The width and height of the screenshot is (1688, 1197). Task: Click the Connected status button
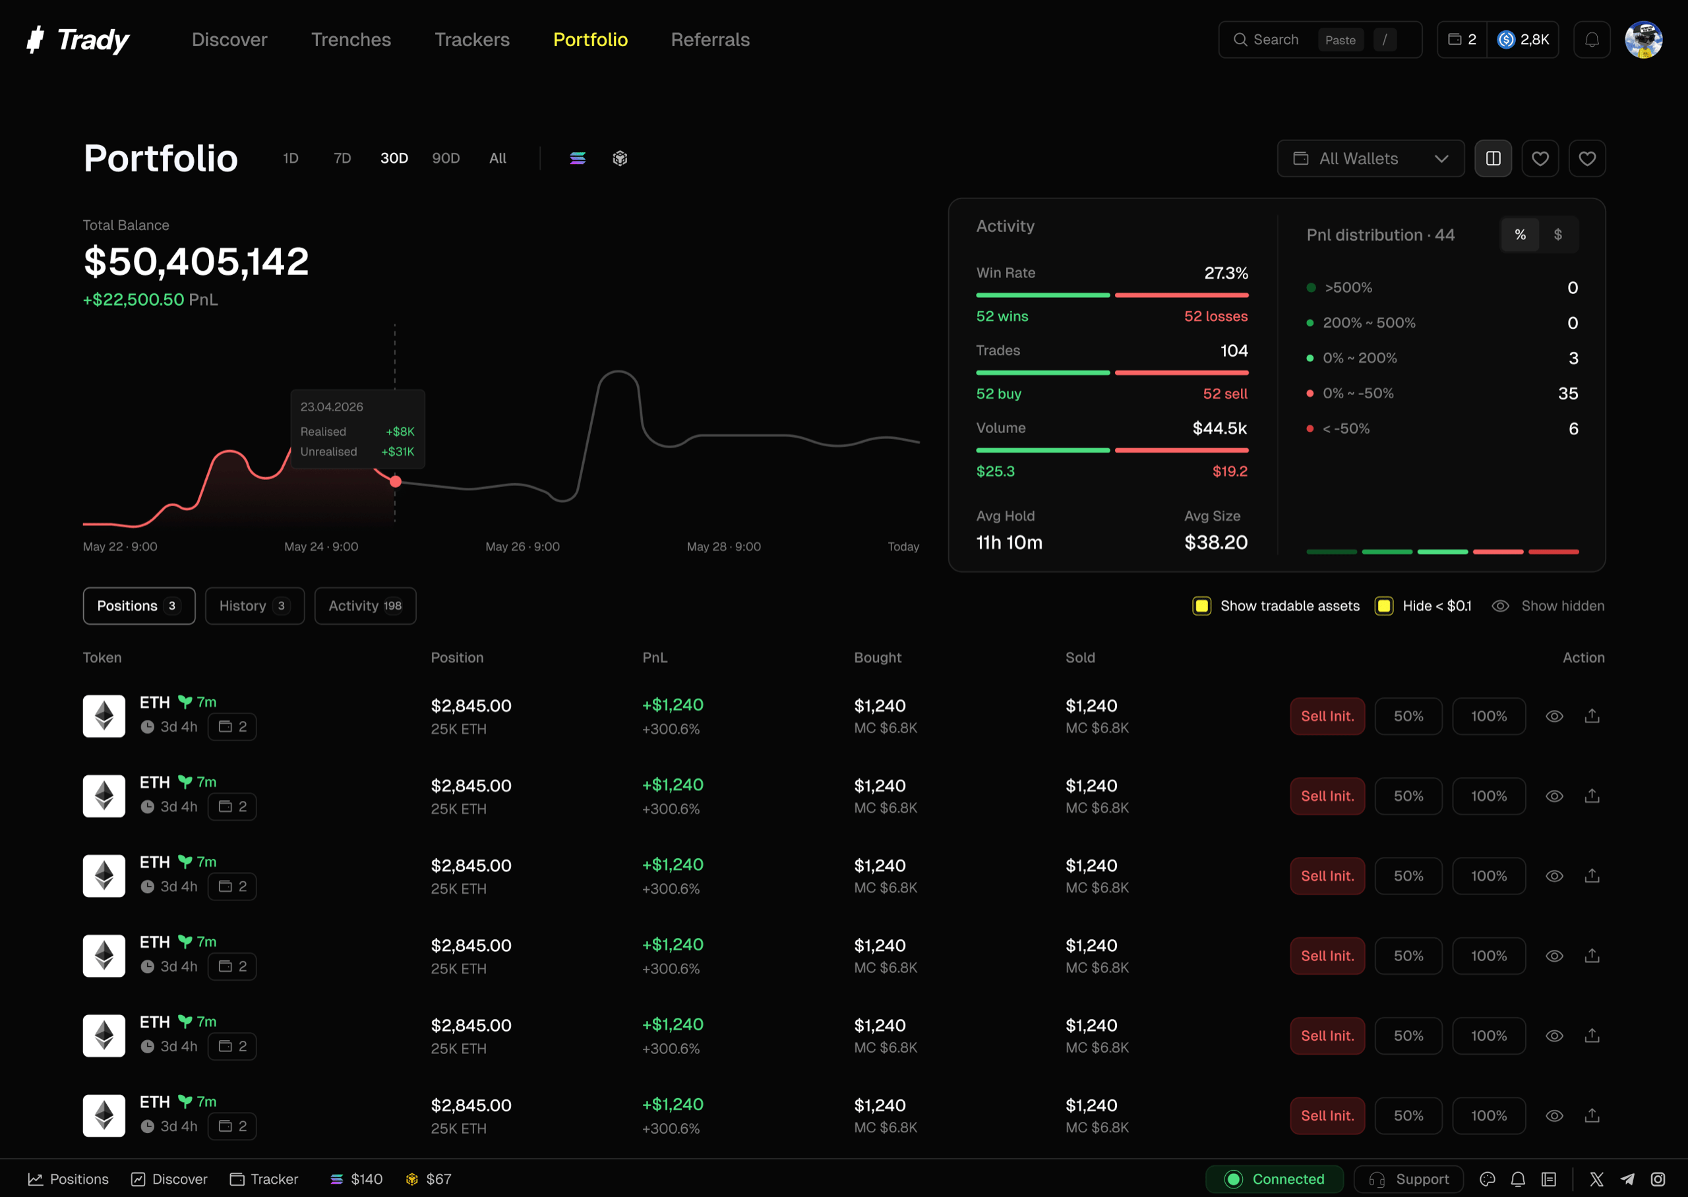click(x=1274, y=1179)
